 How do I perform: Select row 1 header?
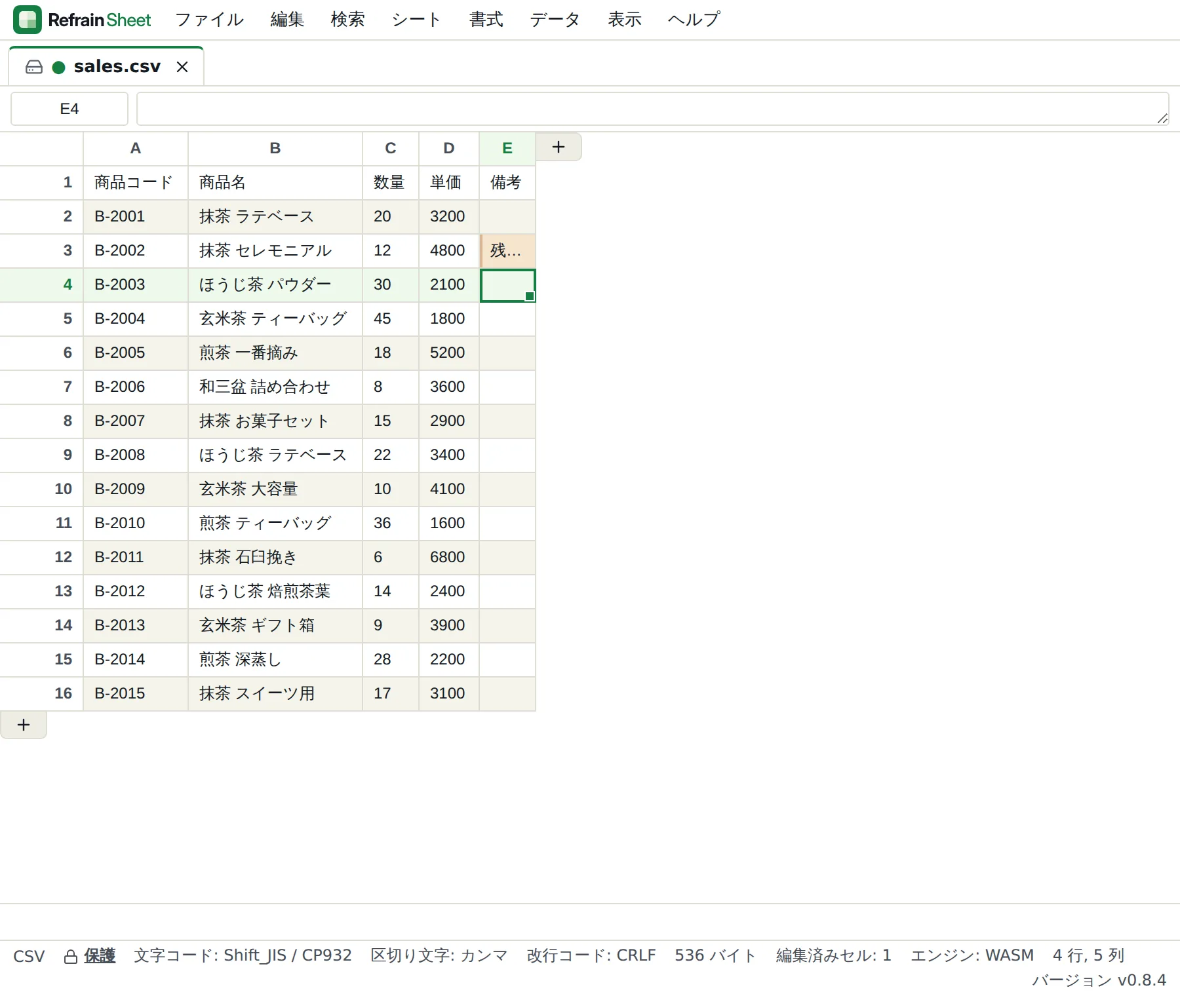tap(41, 182)
